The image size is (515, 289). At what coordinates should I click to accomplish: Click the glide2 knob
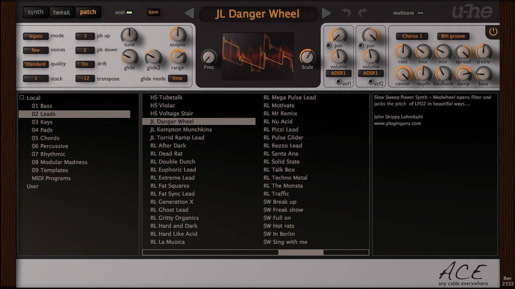(x=153, y=57)
